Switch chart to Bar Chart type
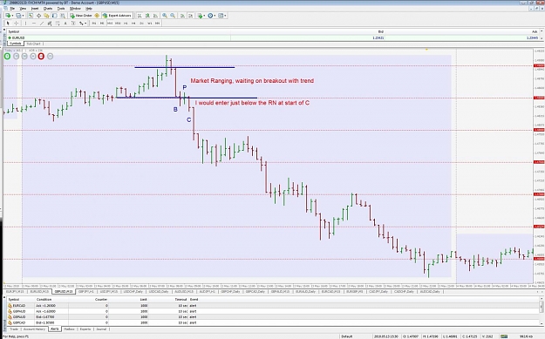The width and height of the screenshot is (545, 339). (x=140, y=16)
